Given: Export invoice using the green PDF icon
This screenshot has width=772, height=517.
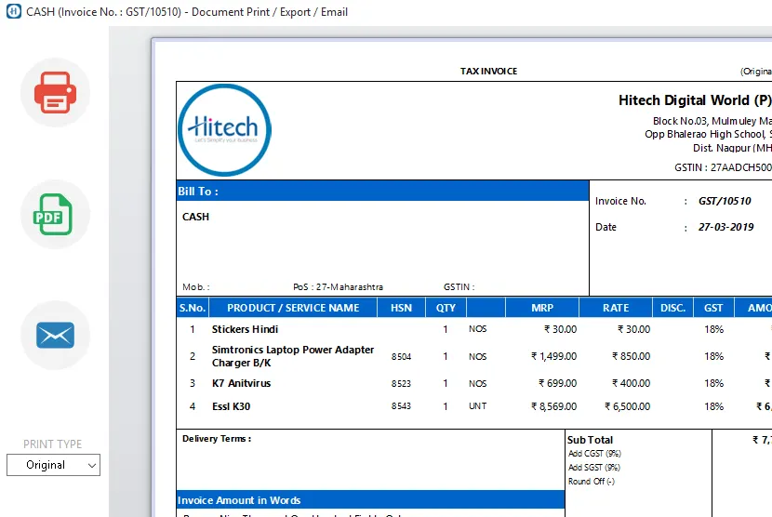Looking at the screenshot, I should [x=55, y=215].
